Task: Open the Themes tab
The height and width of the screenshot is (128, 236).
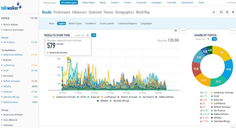Action: click(x=108, y=12)
